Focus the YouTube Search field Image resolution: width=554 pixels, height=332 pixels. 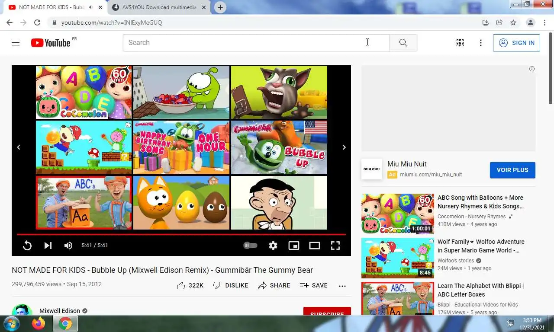[x=256, y=43]
